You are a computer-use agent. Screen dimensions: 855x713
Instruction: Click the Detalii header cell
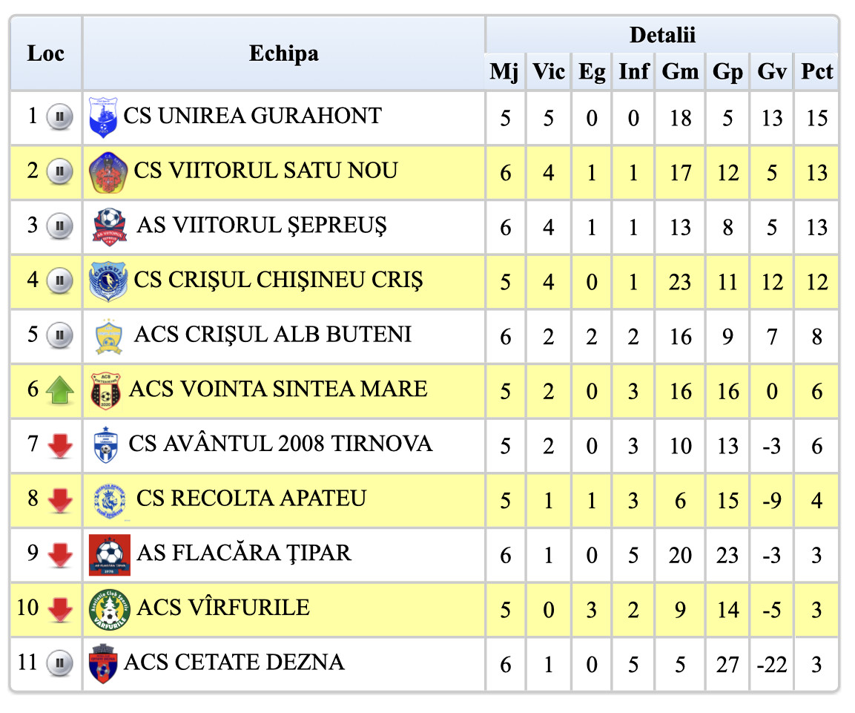pos(661,35)
